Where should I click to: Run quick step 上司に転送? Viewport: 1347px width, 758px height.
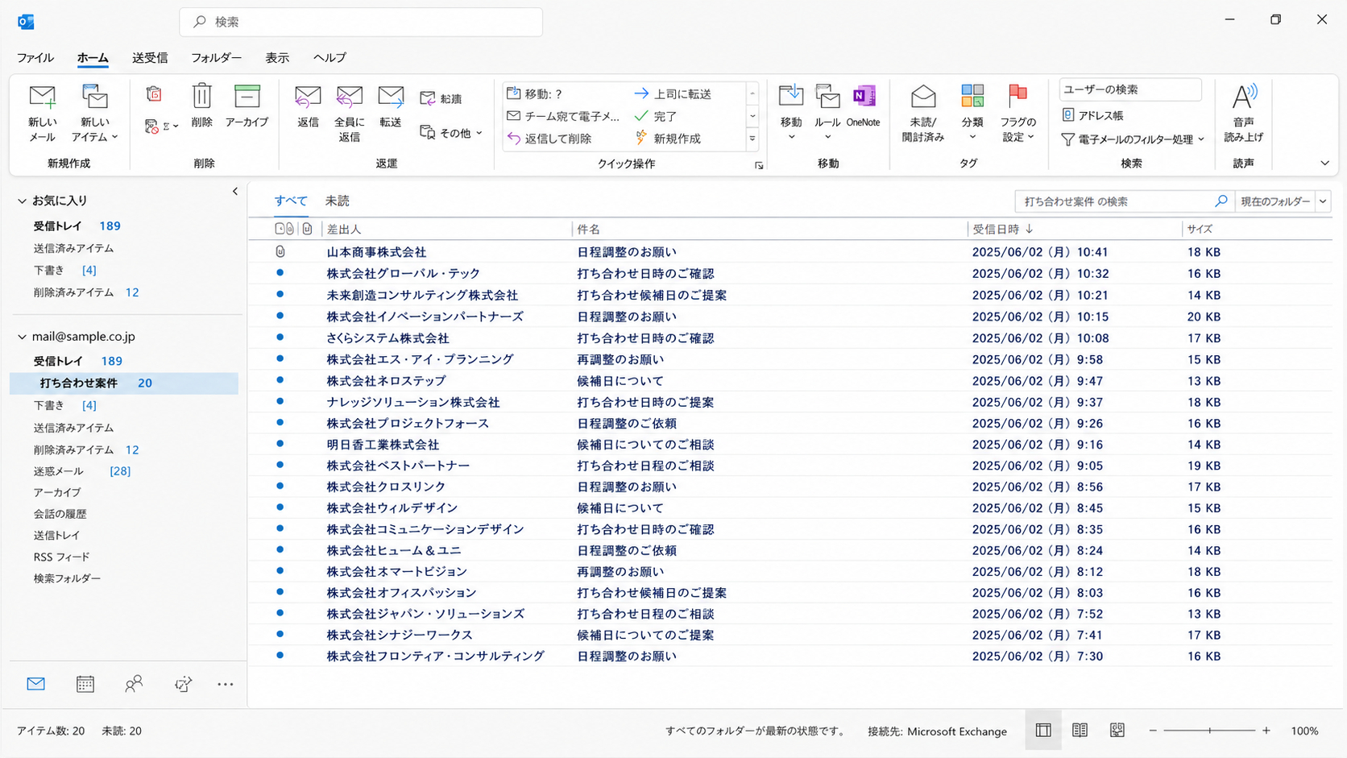coord(673,94)
